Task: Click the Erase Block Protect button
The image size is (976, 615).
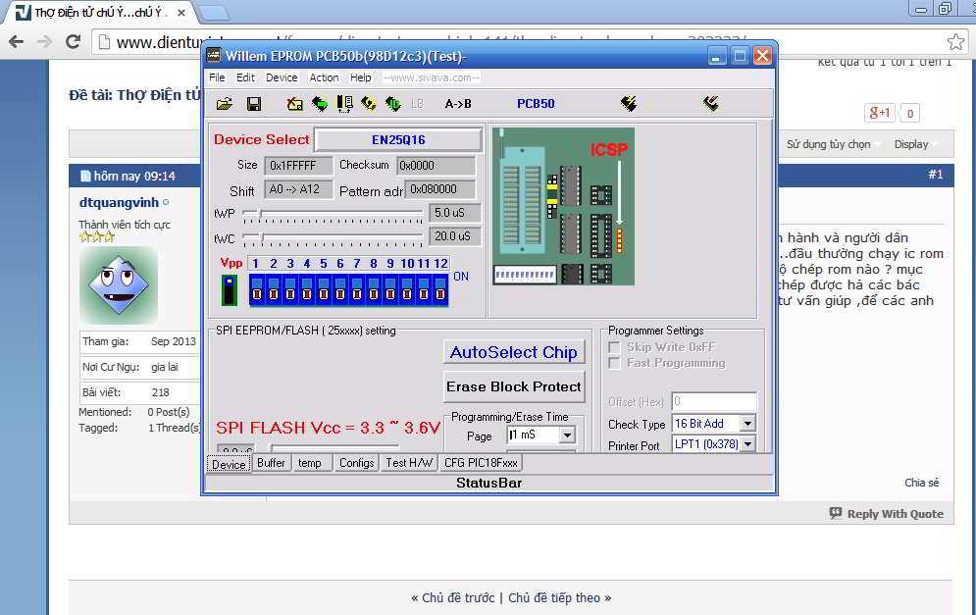Action: 514,386
